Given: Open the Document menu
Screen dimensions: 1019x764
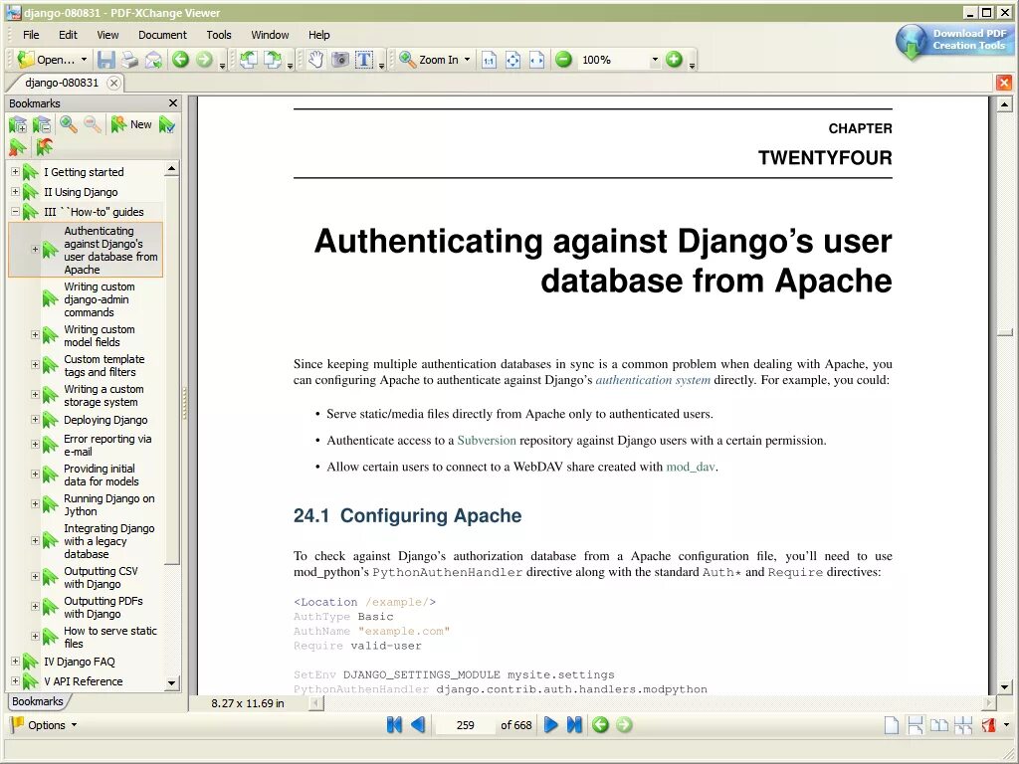Looking at the screenshot, I should coord(162,35).
